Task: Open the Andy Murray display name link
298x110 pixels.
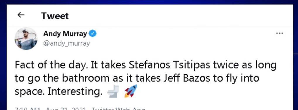Action: [65, 34]
